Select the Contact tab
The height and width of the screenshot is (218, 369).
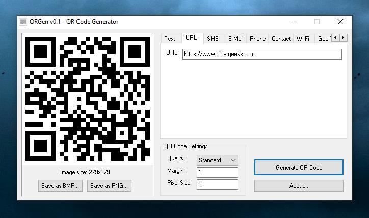[281, 39]
